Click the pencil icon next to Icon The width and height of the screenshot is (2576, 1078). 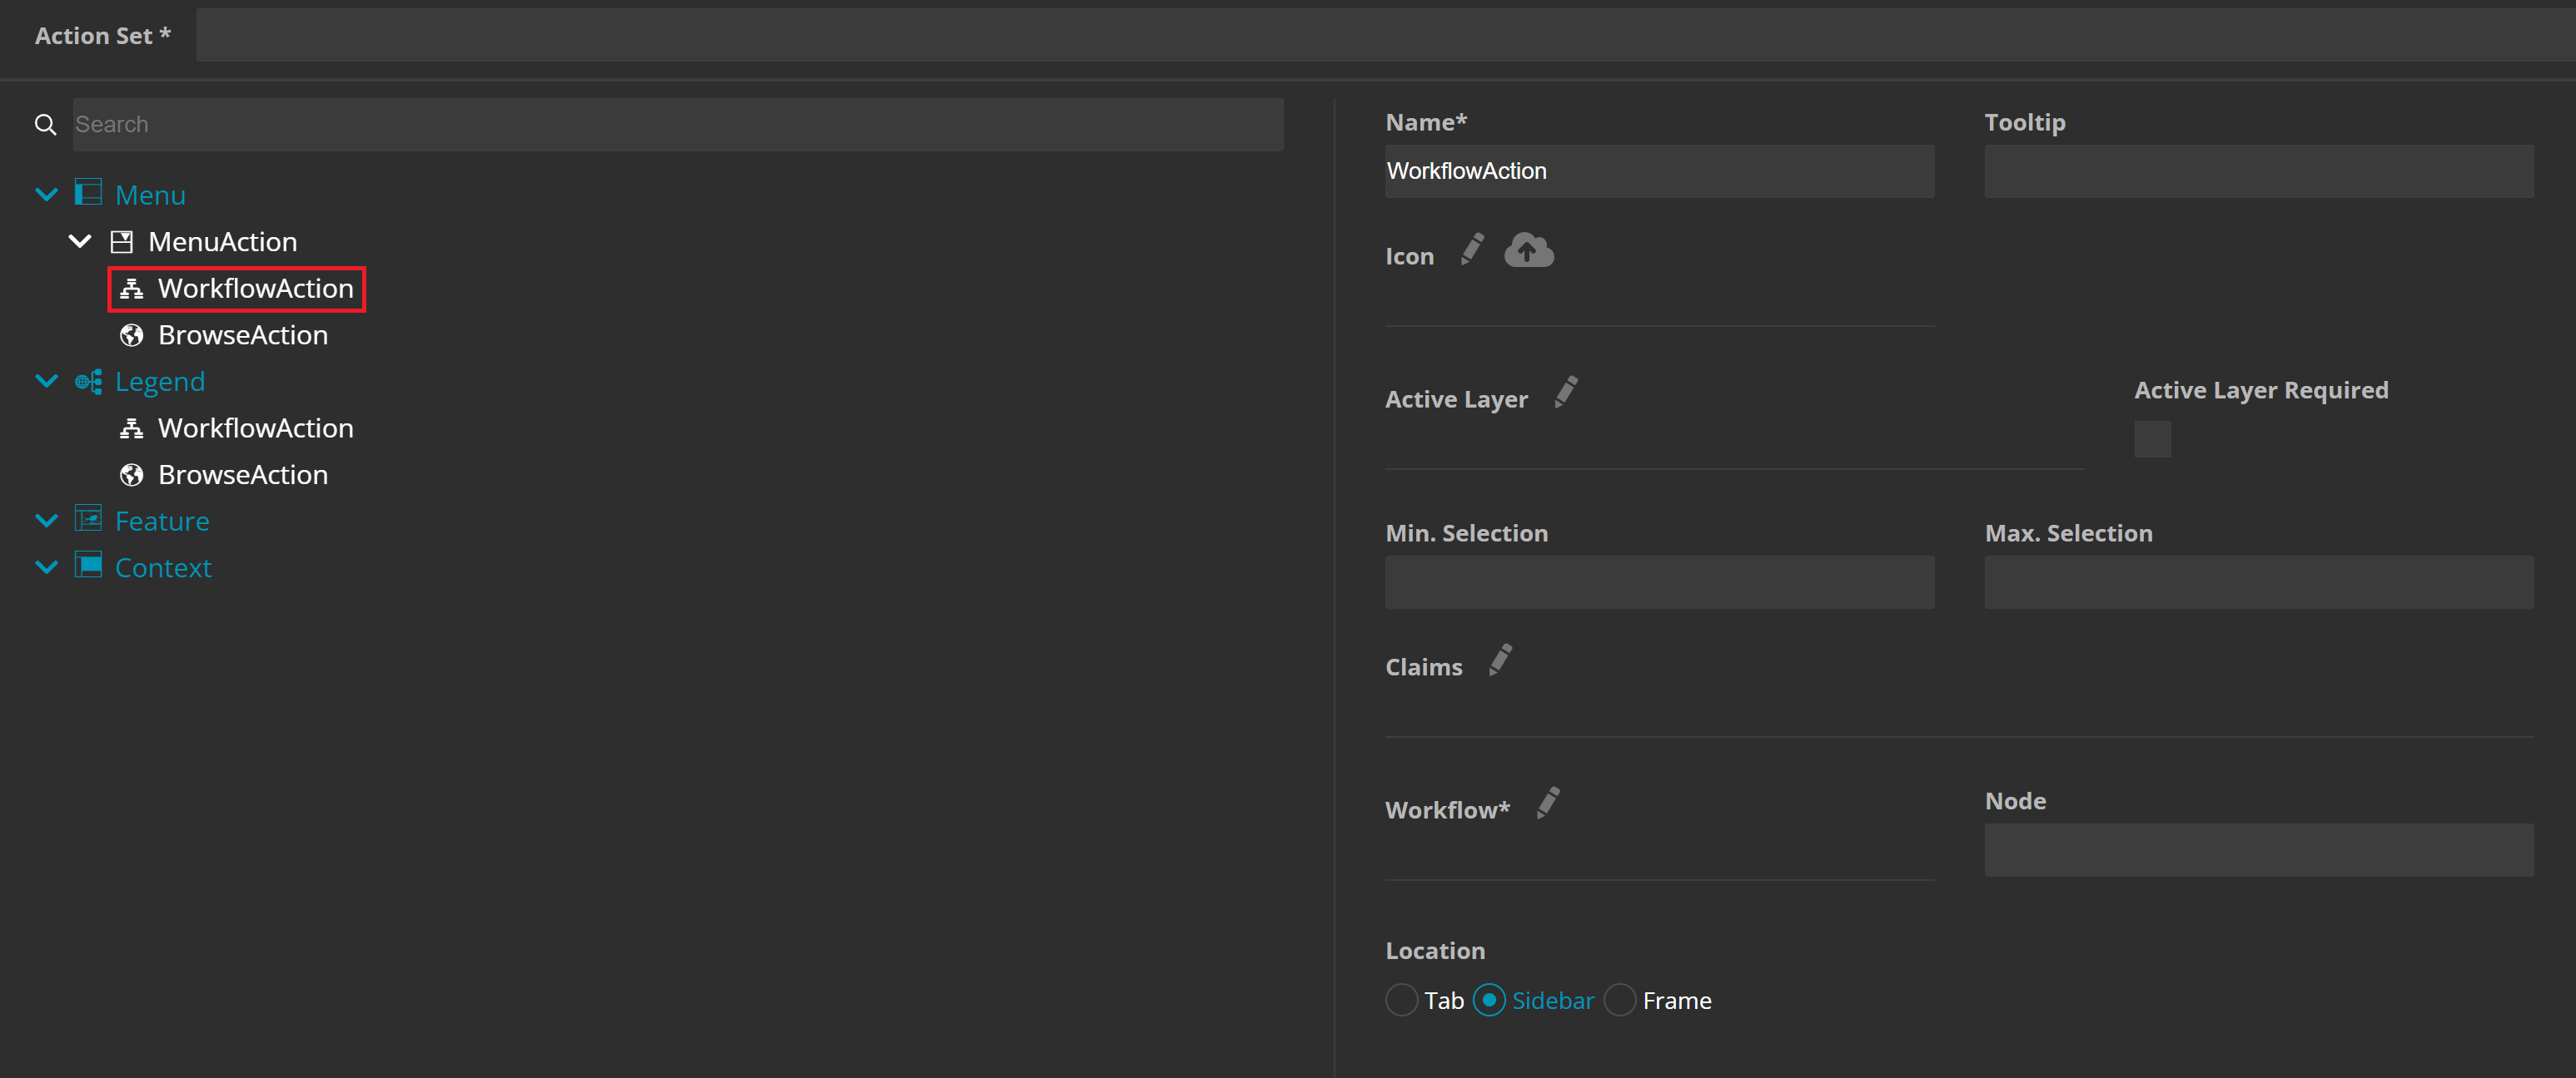(1471, 250)
